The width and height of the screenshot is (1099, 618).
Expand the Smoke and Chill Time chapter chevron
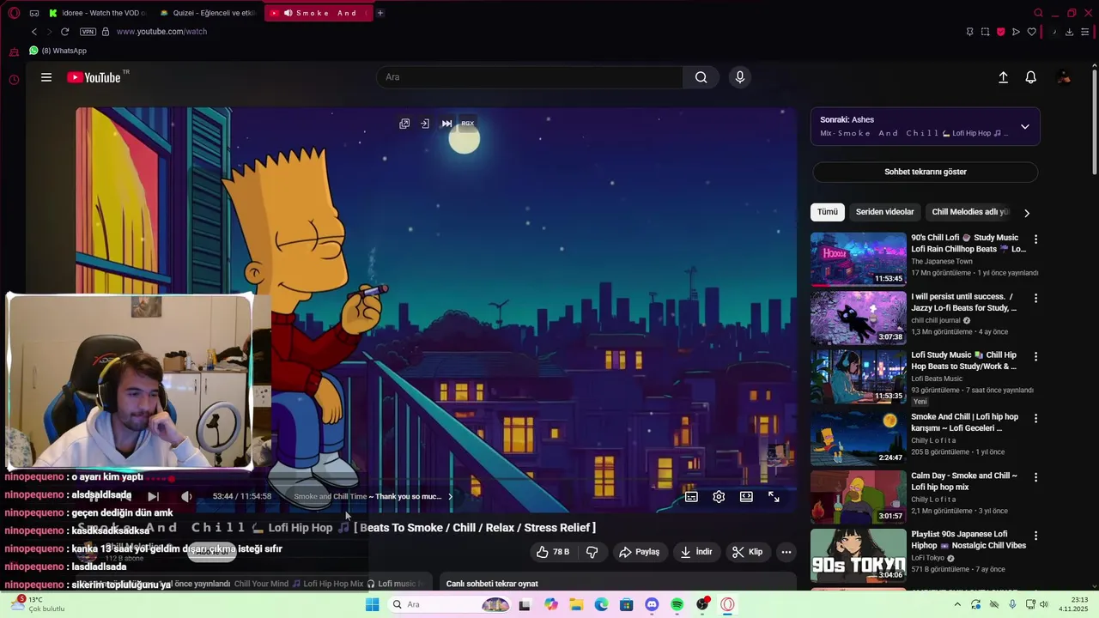tap(450, 497)
